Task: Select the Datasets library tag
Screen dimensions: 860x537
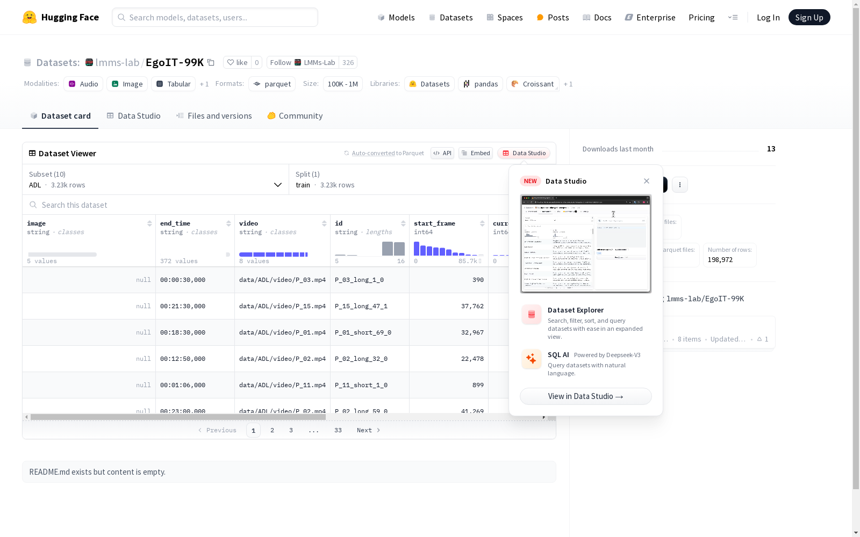Action: tap(429, 84)
